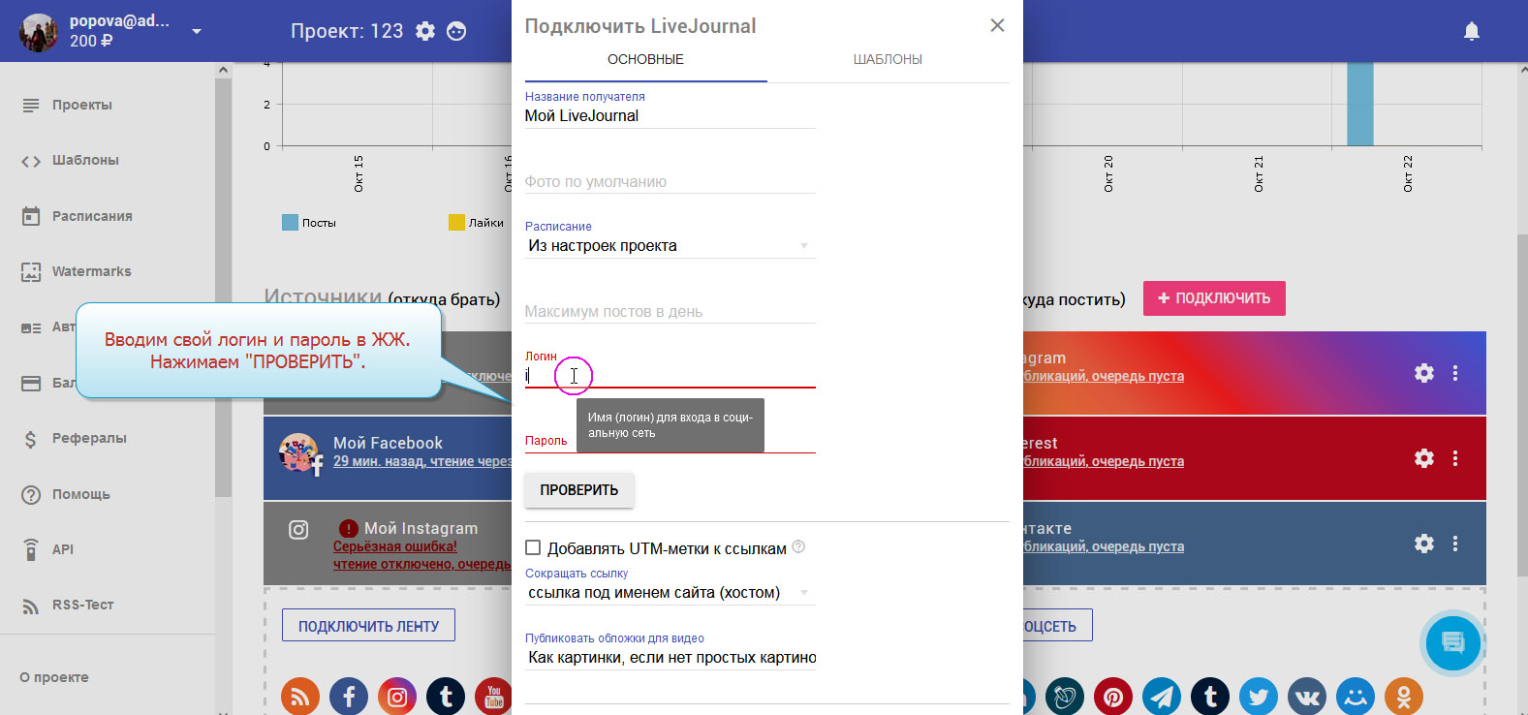Enable Добавлять UTM-метки к ссылкам checkbox
Screen dimensions: 1528x715
533,547
